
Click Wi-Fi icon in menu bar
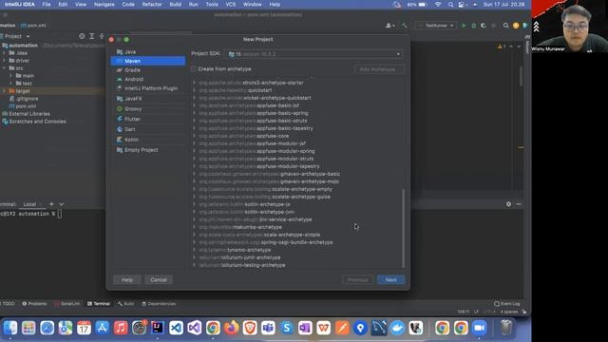438,4
